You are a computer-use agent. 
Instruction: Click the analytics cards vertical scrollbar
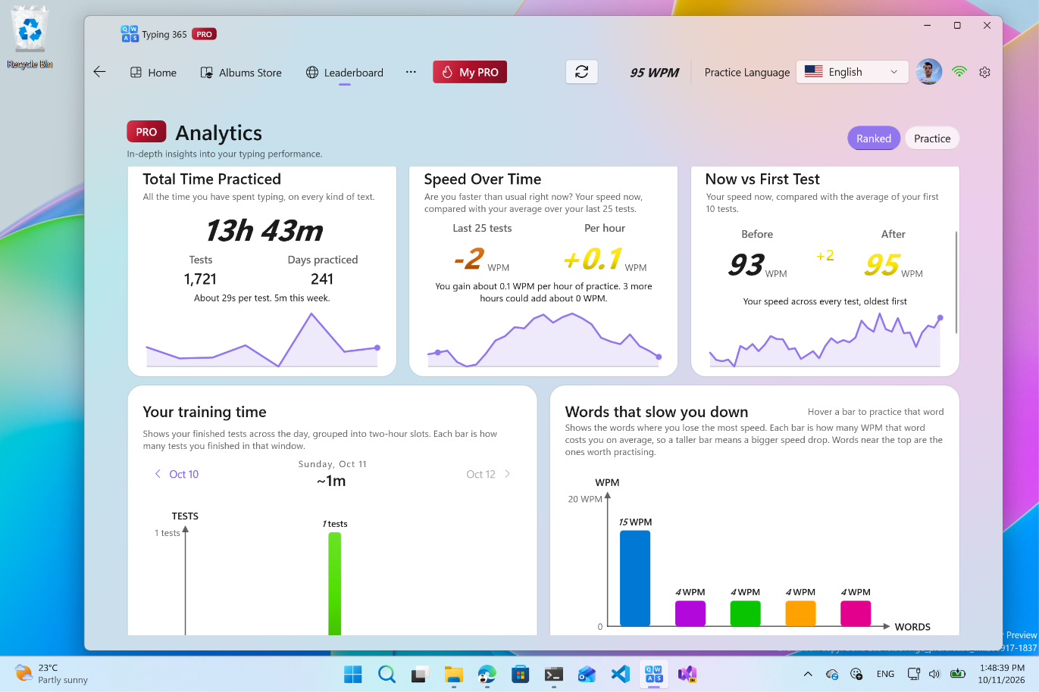(x=956, y=282)
